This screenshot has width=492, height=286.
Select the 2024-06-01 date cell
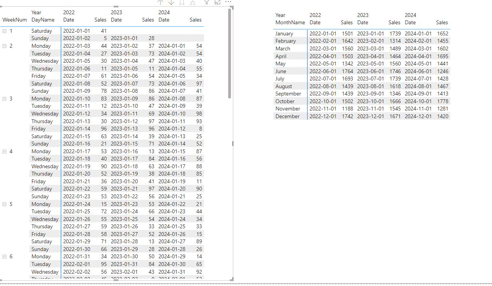point(418,71)
